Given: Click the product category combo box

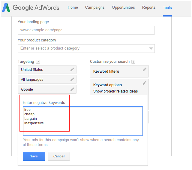Looking at the screenshot, I should pyautogui.click(x=86, y=48).
